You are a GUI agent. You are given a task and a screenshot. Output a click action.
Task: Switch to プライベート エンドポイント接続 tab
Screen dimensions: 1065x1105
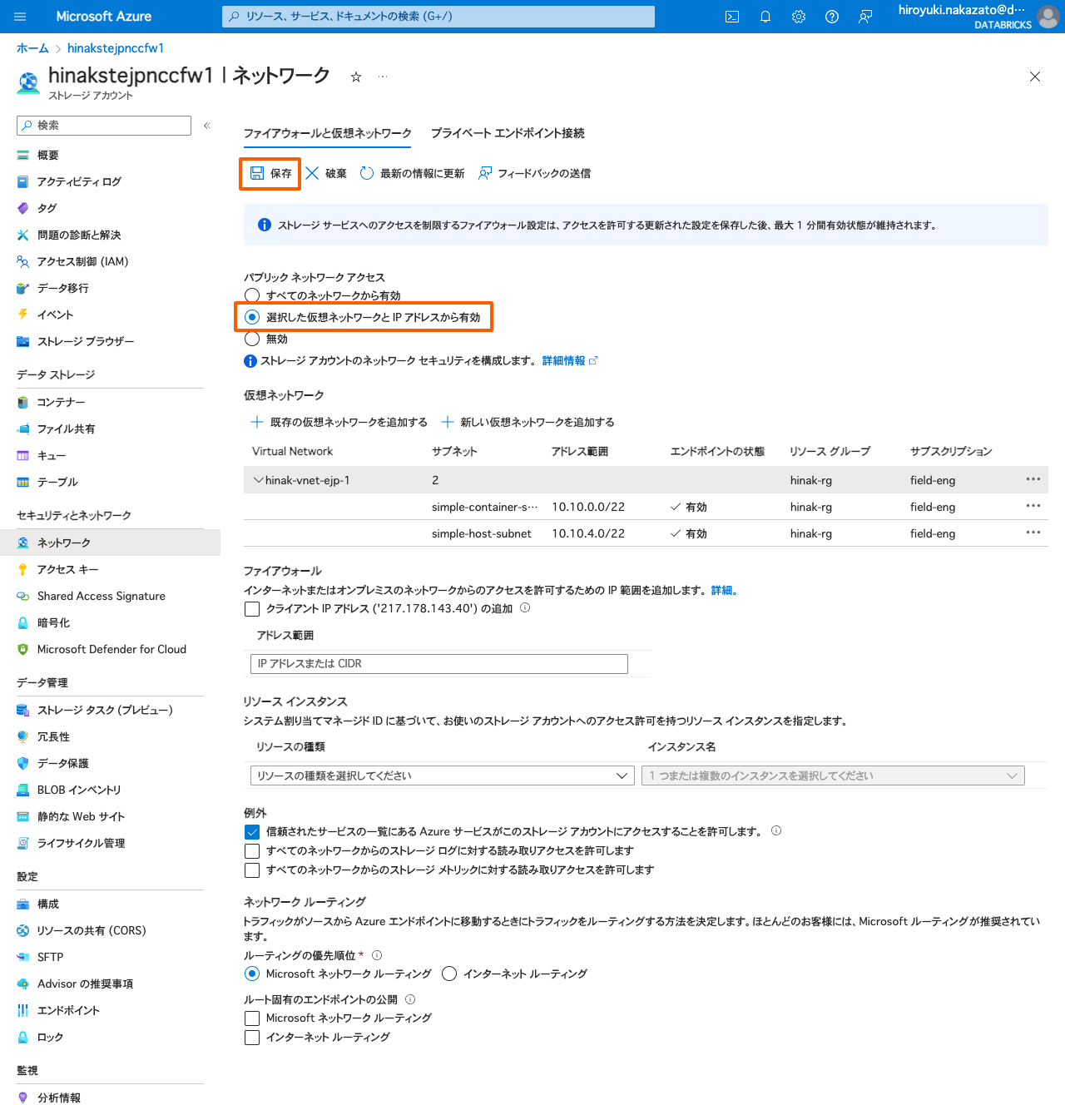pyautogui.click(x=508, y=133)
